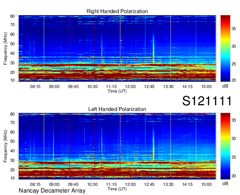Click the 'dB' label beside the Right Handed colorbar

tap(225, 86)
